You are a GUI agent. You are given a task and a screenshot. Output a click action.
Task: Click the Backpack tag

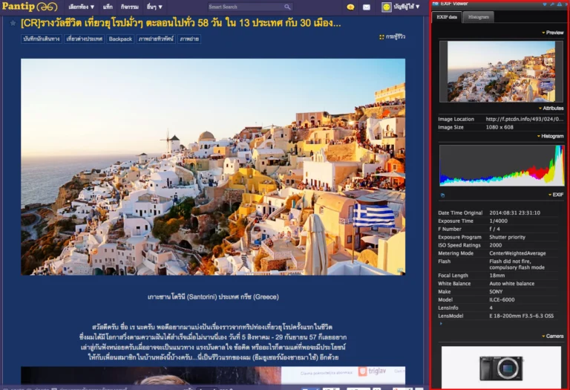coord(120,39)
